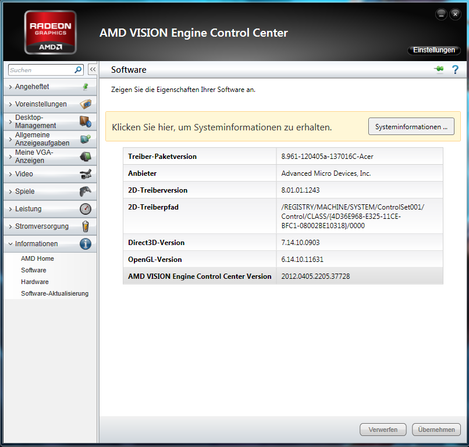Click the Verwerfen button
The width and height of the screenshot is (469, 447).
click(383, 430)
